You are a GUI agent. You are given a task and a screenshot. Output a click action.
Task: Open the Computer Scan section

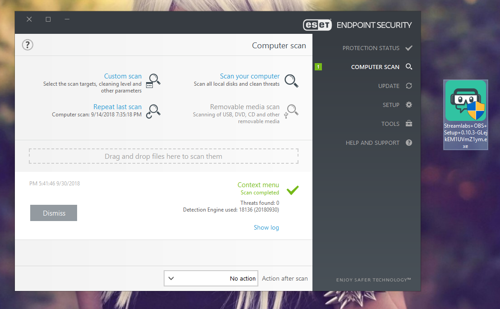[375, 67]
